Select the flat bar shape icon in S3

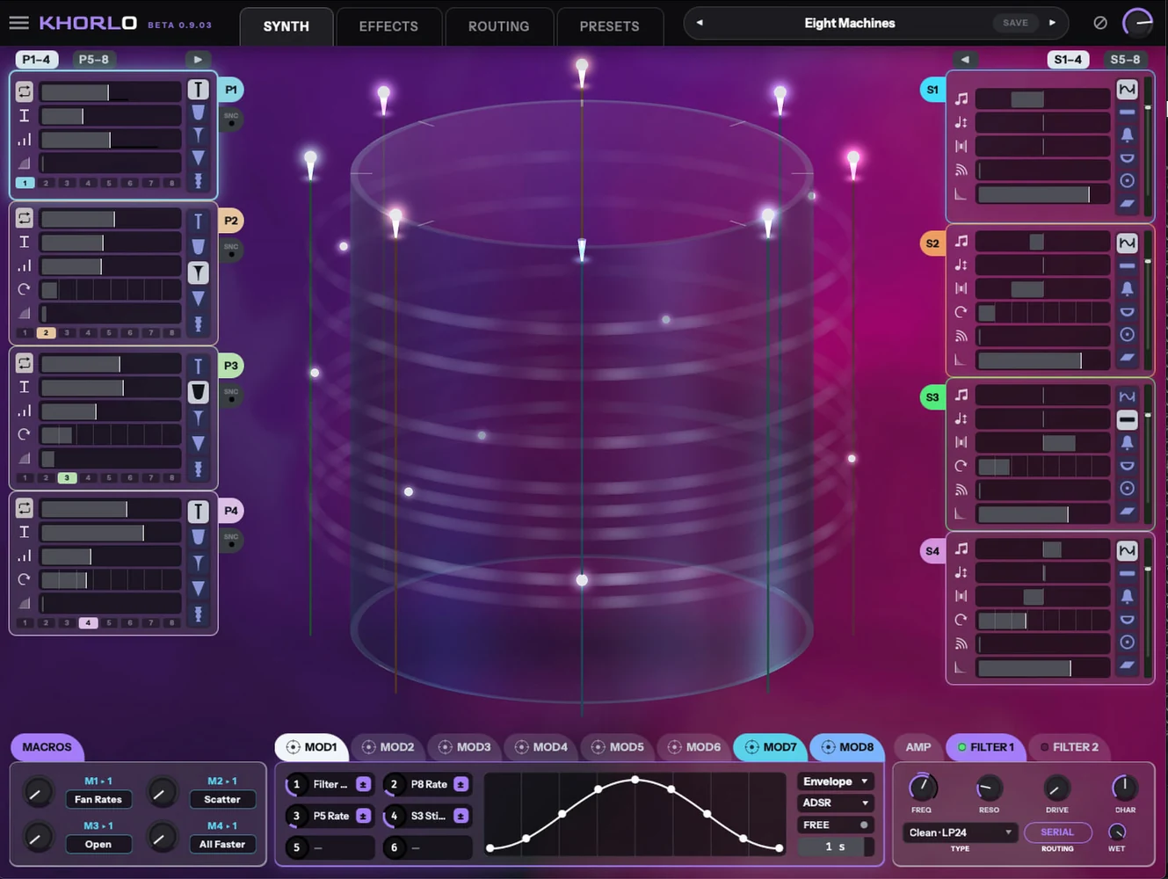[1127, 420]
